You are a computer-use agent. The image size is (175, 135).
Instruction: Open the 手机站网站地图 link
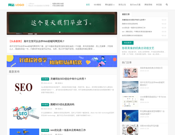coord(58,6)
